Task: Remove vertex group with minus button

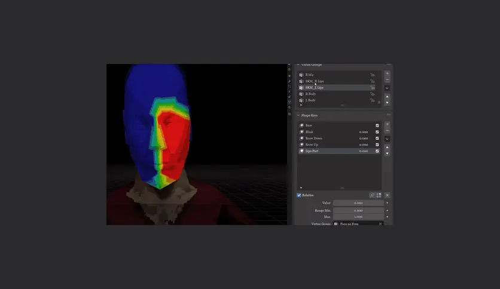Action: click(387, 79)
